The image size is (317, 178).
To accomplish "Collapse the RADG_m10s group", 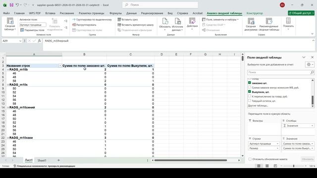I will point(8,85).
